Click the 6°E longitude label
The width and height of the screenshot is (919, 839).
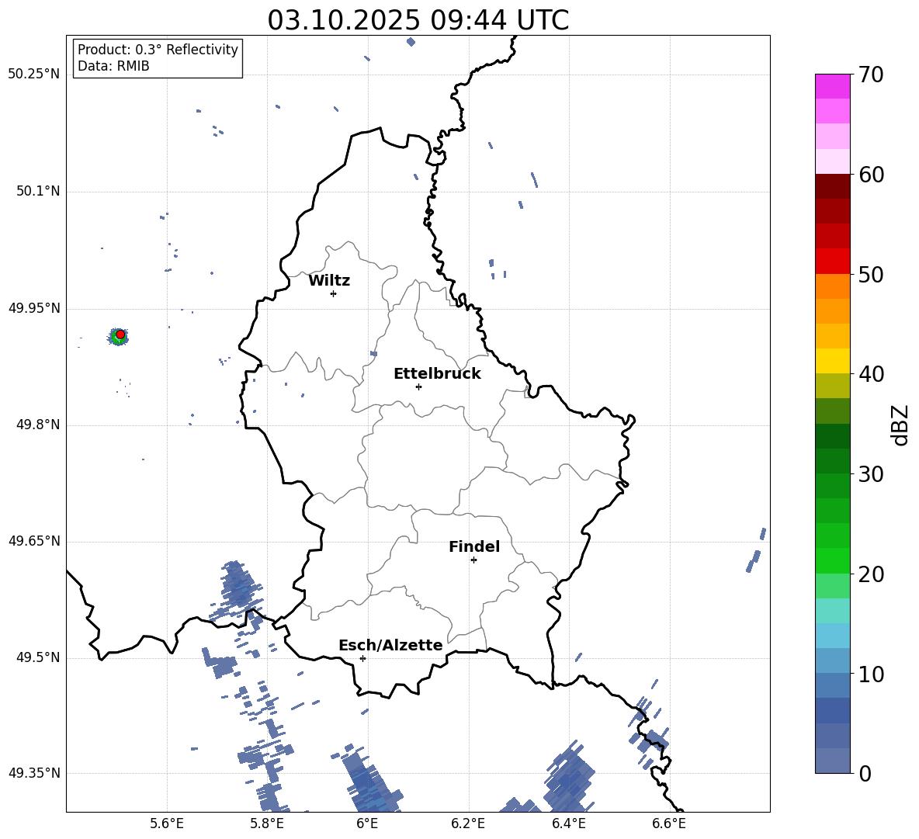[367, 823]
